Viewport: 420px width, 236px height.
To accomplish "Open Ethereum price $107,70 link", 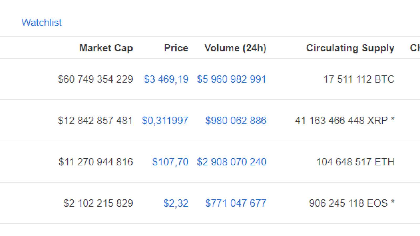I will point(170,162).
